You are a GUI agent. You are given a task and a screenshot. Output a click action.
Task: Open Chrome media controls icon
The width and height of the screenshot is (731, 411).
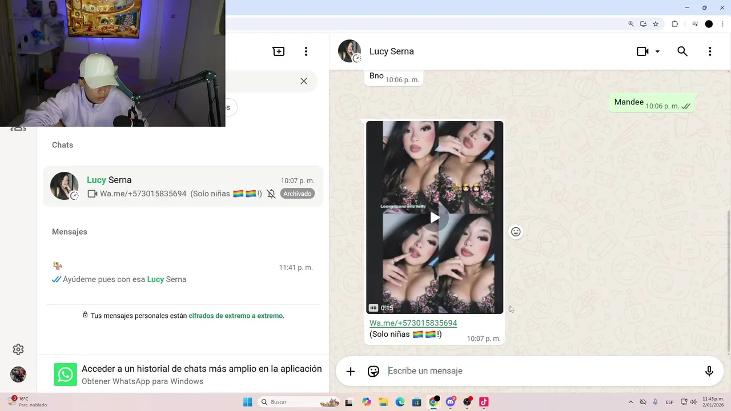click(x=695, y=24)
